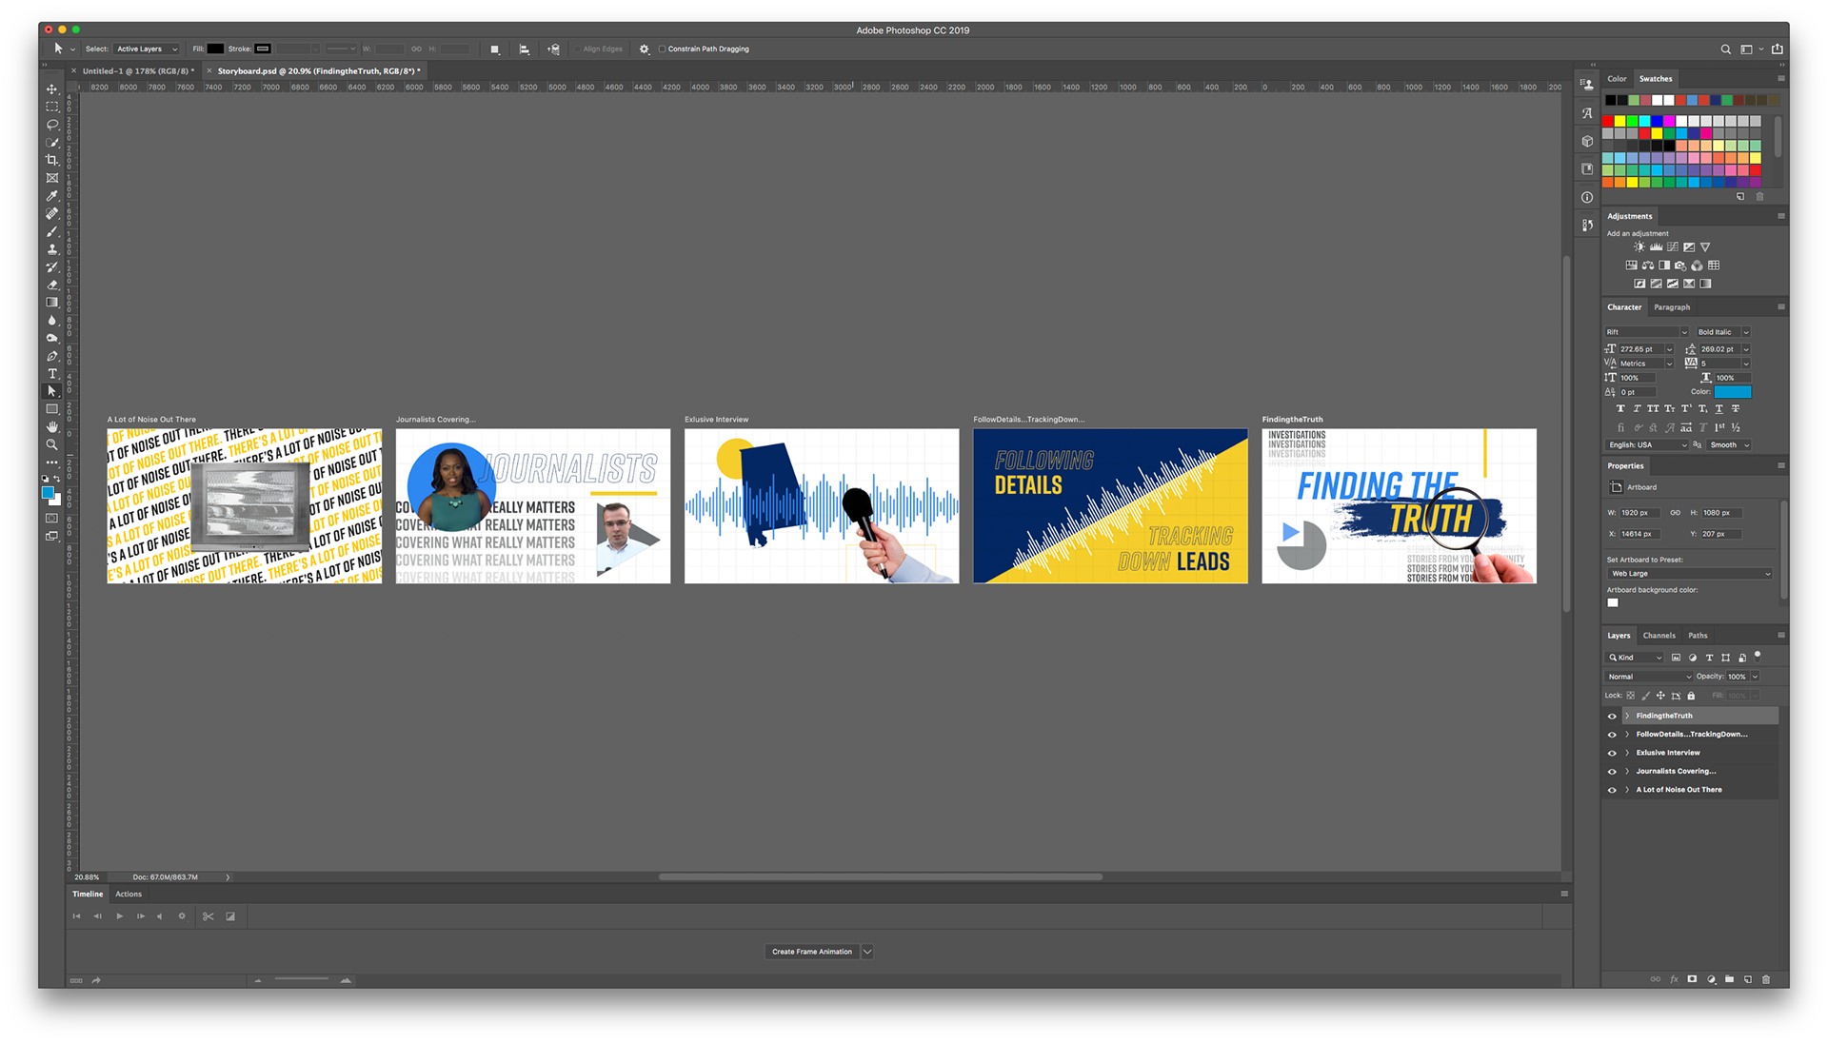This screenshot has height=1043, width=1828.
Task: Switch to the Channels tab
Action: pos(1659,635)
